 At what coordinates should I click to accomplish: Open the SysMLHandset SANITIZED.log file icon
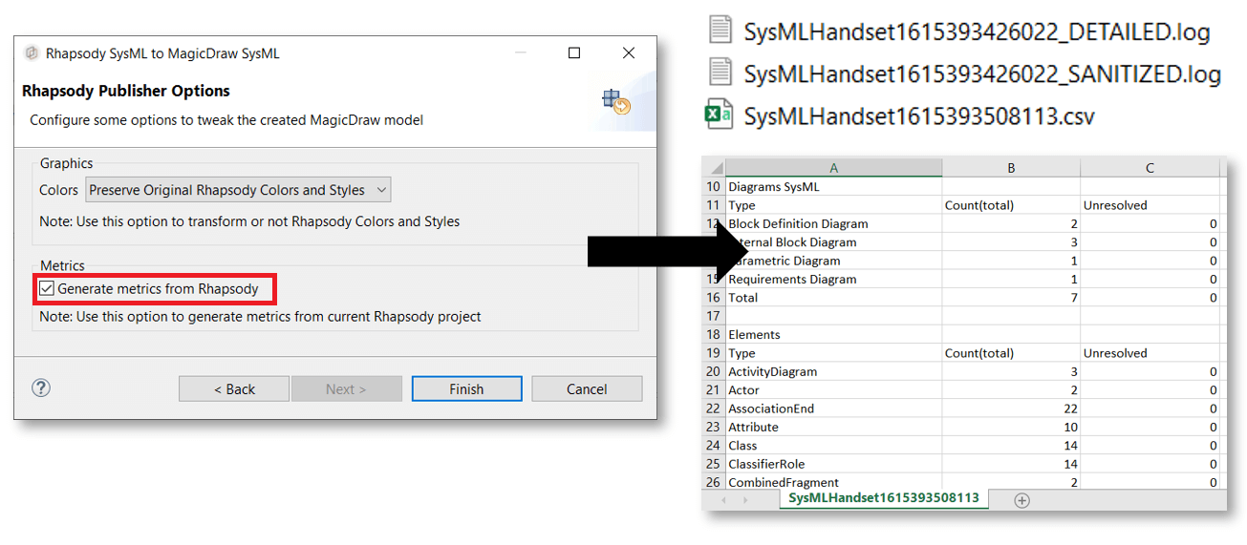coord(720,72)
